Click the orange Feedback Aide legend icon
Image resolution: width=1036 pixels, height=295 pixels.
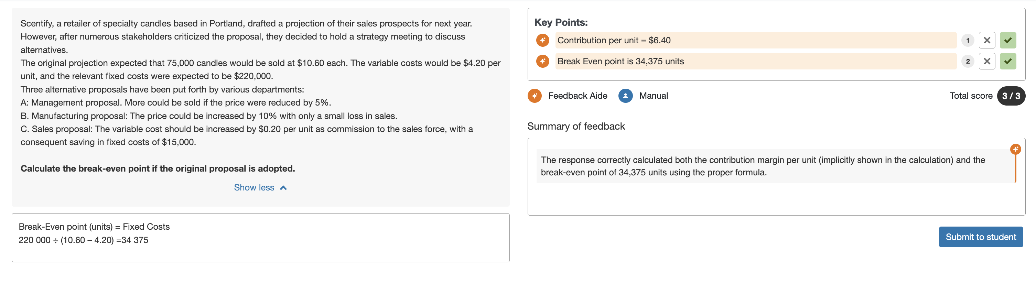[535, 96]
